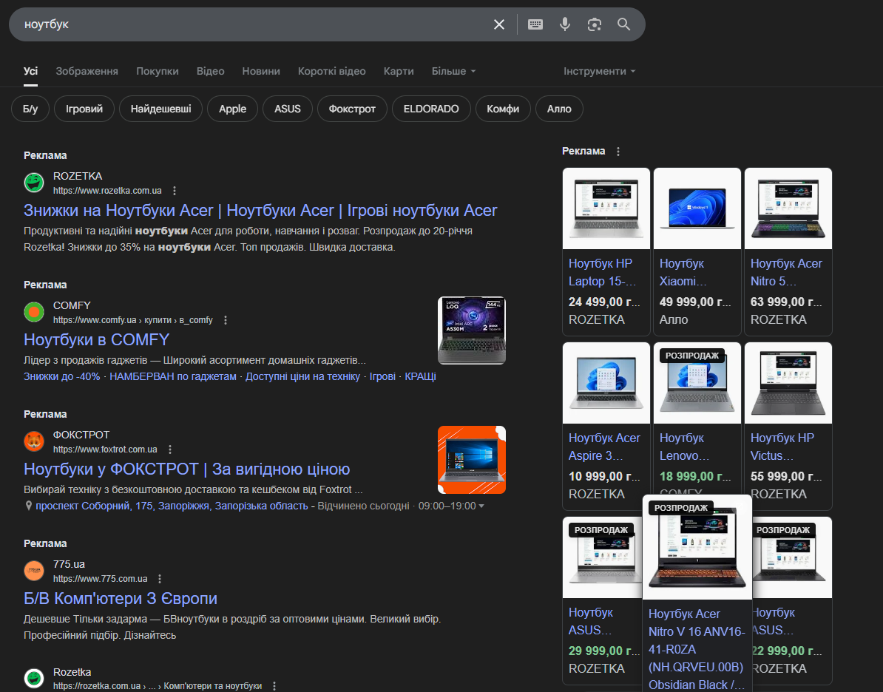Open the on-screen keyboard input tool
Viewport: 883px width, 692px height.
coord(535,24)
